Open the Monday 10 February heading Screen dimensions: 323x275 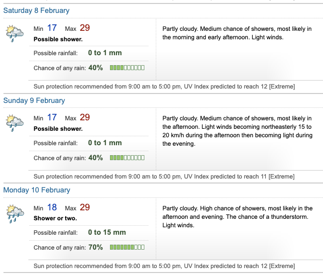coord(37,190)
